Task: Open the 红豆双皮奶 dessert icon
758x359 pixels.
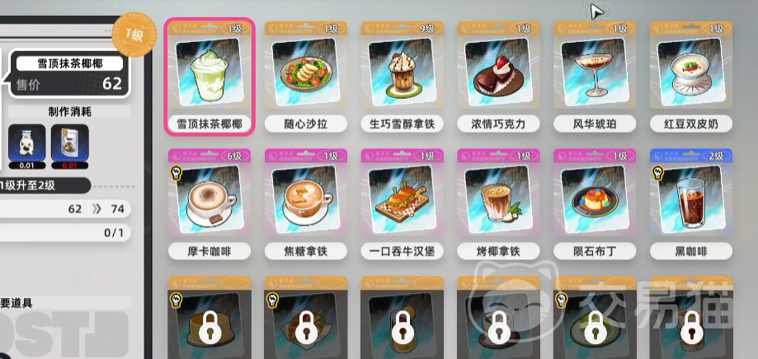Action: tap(691, 71)
